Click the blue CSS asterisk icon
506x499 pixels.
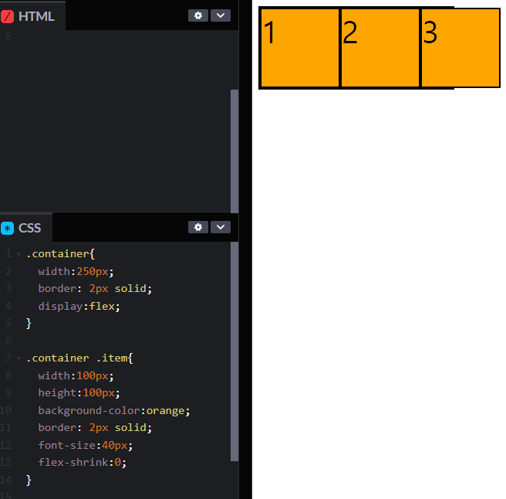[x=8, y=228]
